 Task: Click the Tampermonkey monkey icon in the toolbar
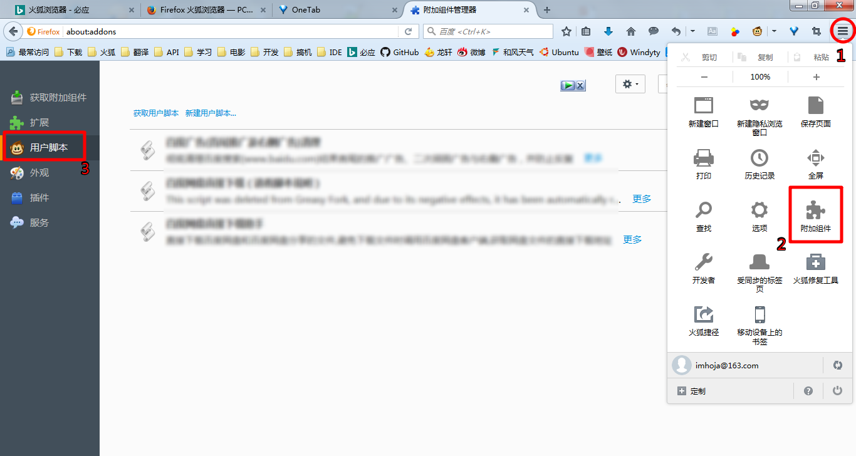click(756, 31)
